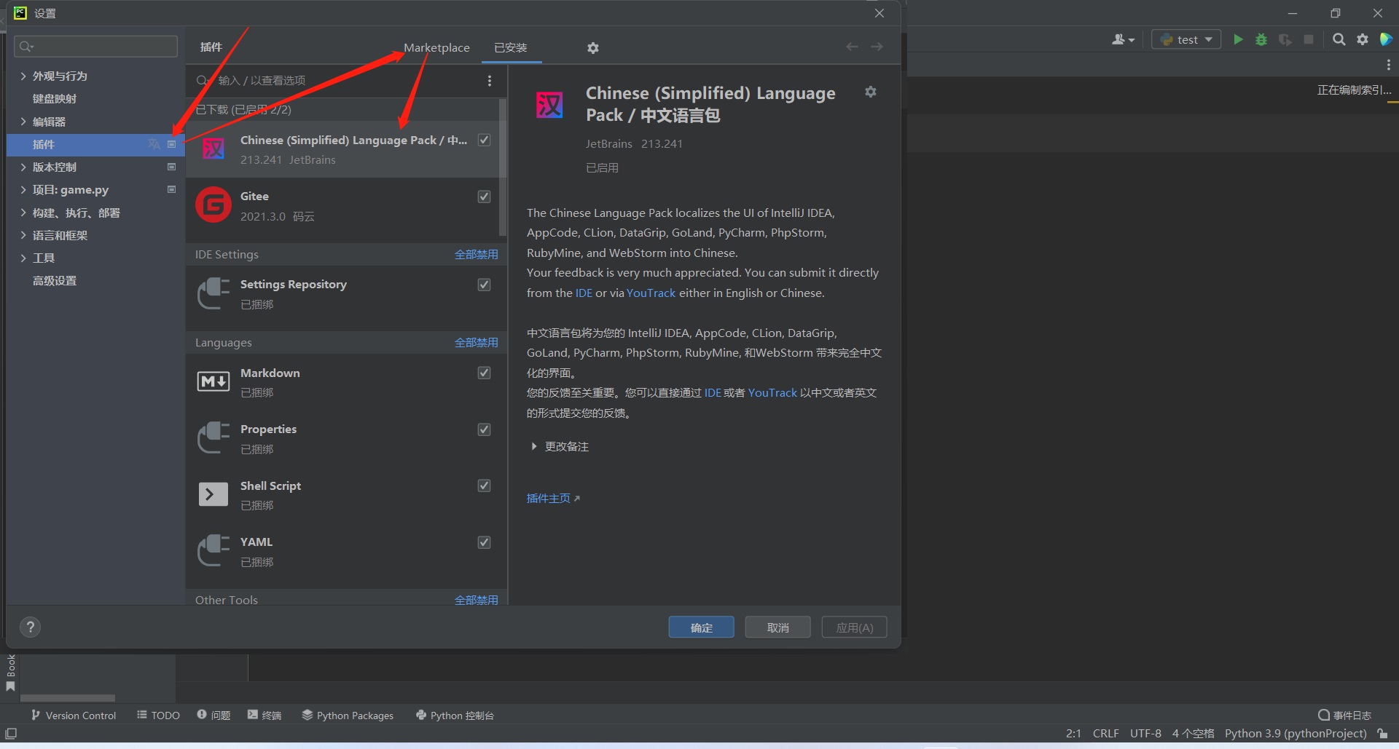Image resolution: width=1399 pixels, height=749 pixels.
Task: Click the help question mark button
Action: click(31, 627)
